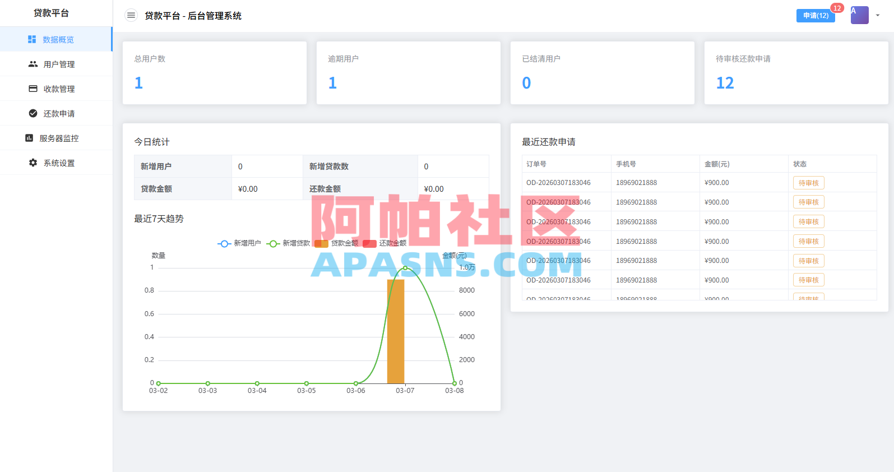This screenshot has width=894, height=472.
Task: Click the 收款管理 card icon
Action: (x=33, y=89)
